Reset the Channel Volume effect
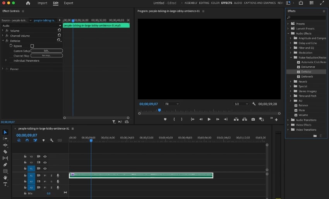The image size is (329, 199). (59, 35)
